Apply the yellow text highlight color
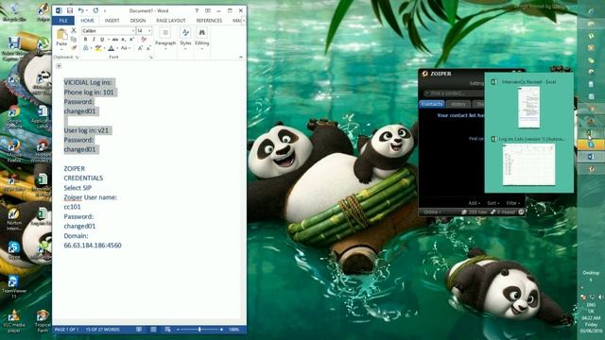Viewport: 605px width, 340px height. (98, 48)
